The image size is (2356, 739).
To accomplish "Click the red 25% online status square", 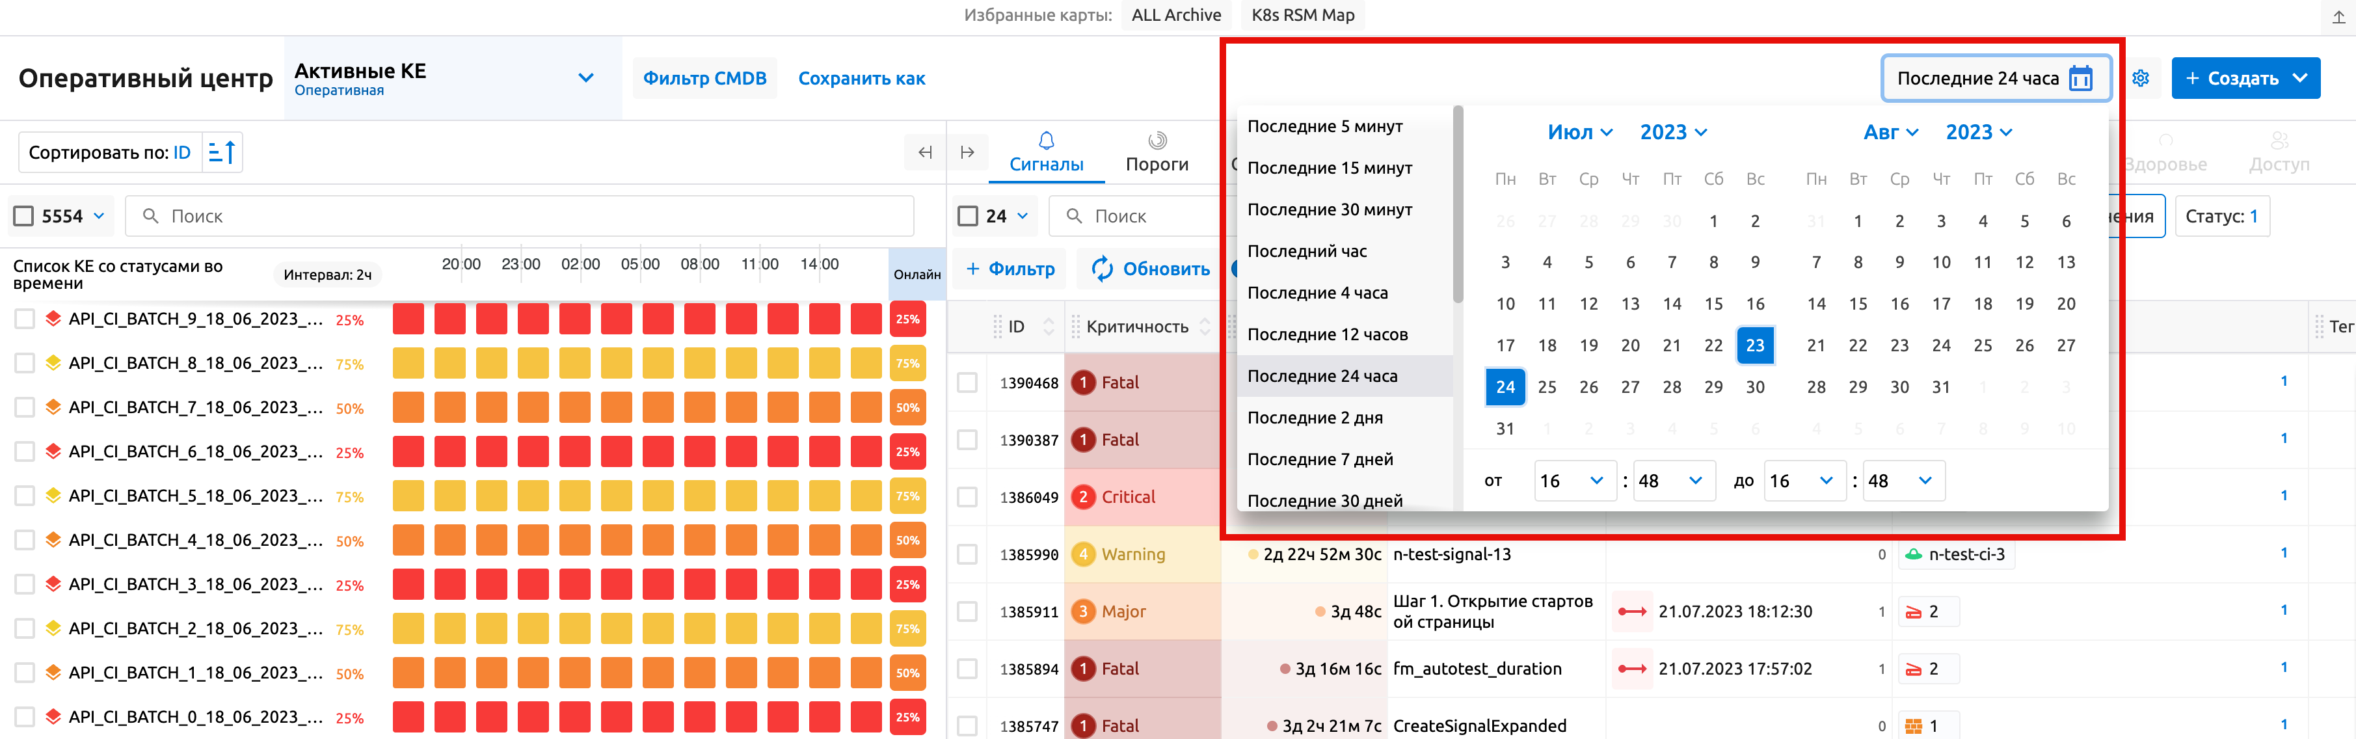I will coord(907,319).
